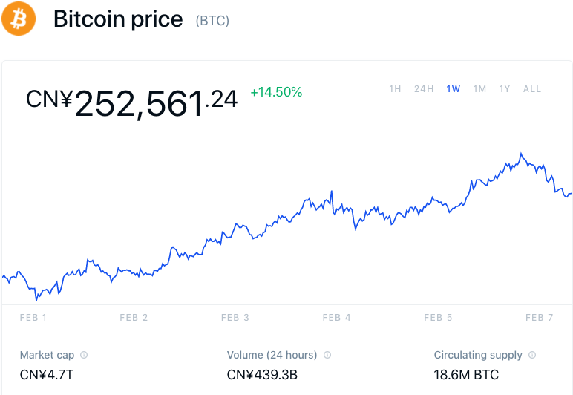Open the Market cap info tooltip icon

[84, 356]
